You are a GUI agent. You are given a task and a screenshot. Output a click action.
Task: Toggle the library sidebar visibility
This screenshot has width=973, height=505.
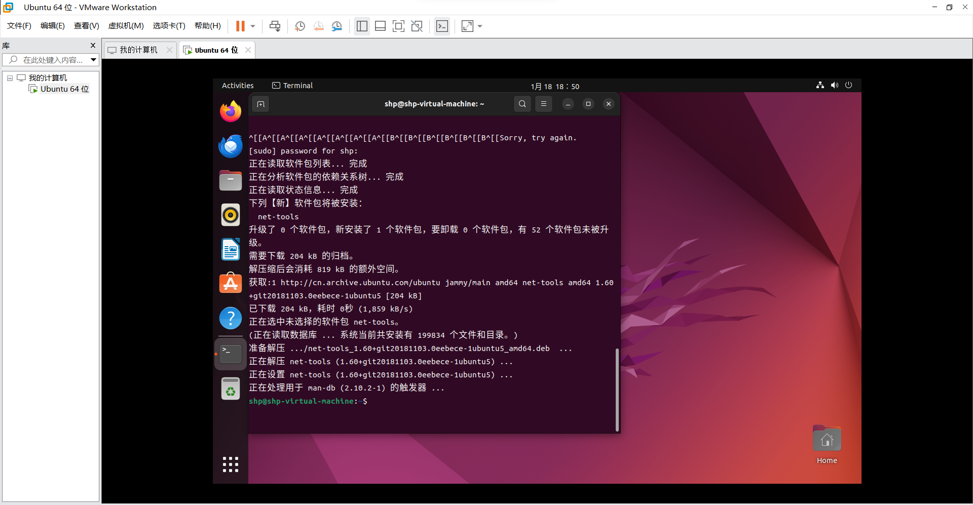tap(362, 26)
